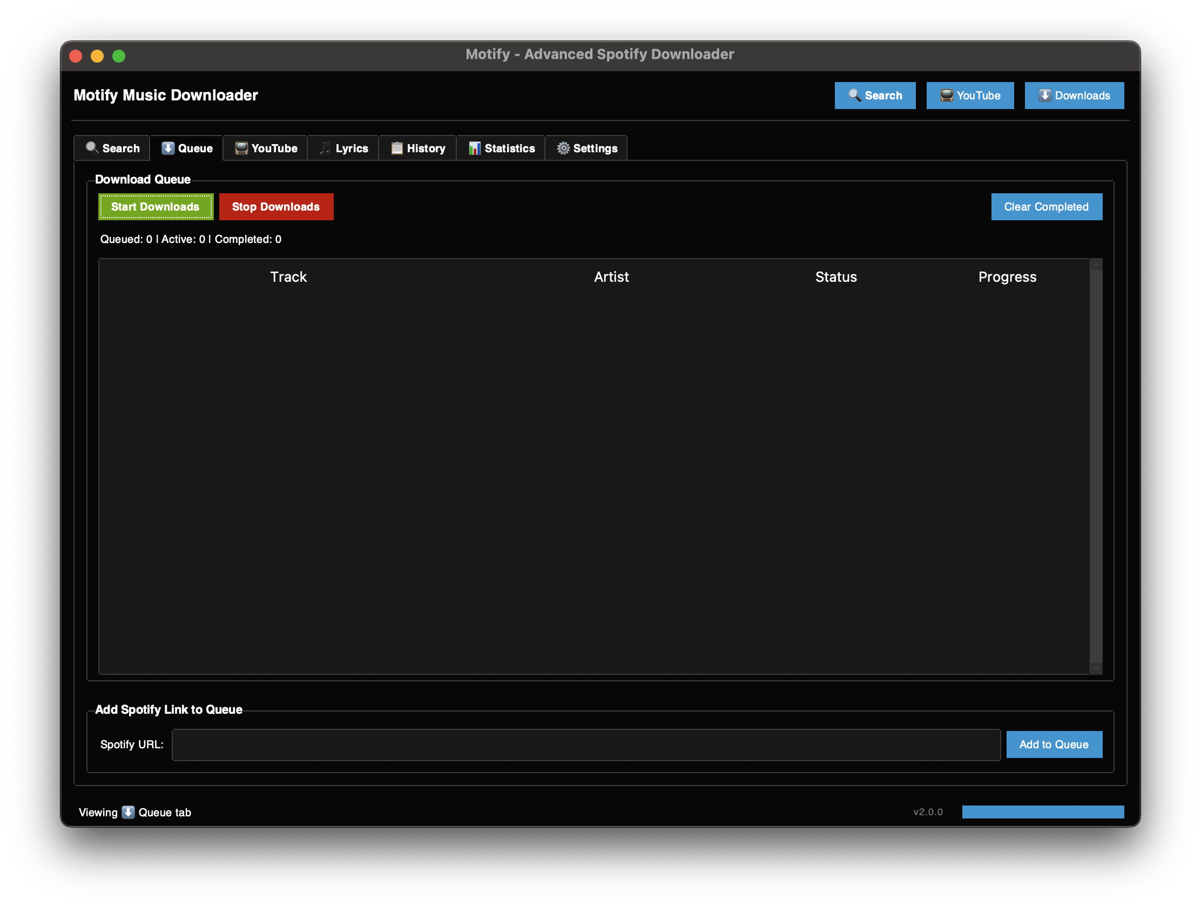Click the blue YouTube header button
Viewport: 1201px width, 907px height.
click(970, 96)
